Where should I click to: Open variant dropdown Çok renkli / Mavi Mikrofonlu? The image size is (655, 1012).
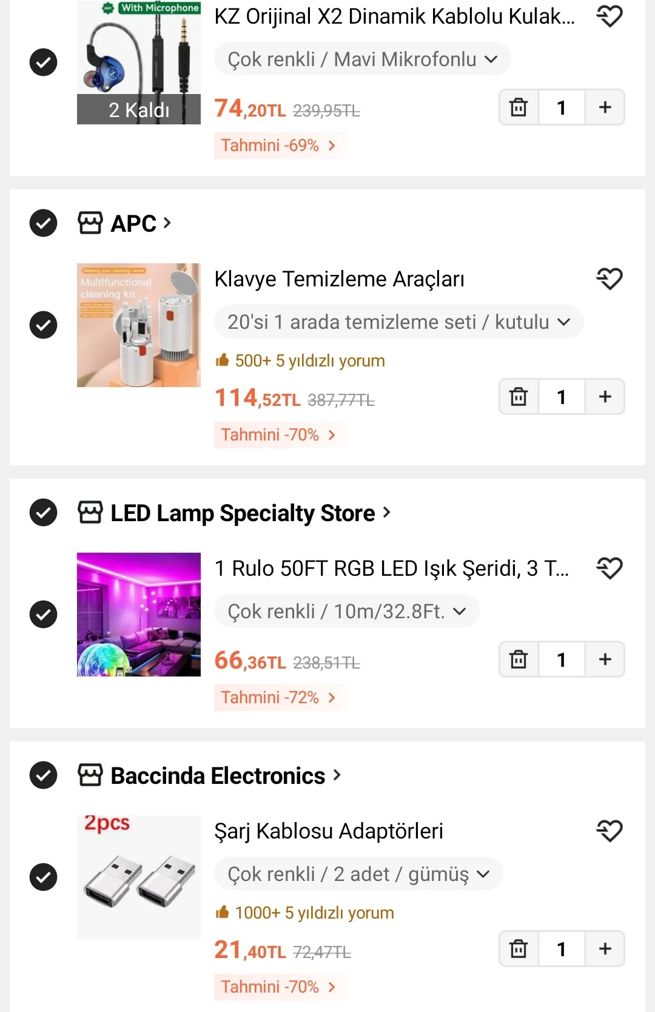tap(362, 59)
